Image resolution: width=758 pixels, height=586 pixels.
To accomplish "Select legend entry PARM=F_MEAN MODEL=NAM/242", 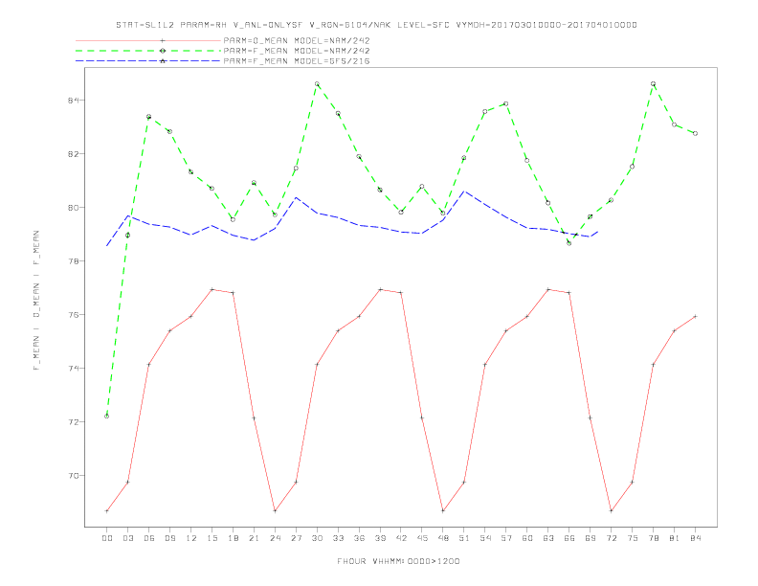I will pyautogui.click(x=297, y=51).
